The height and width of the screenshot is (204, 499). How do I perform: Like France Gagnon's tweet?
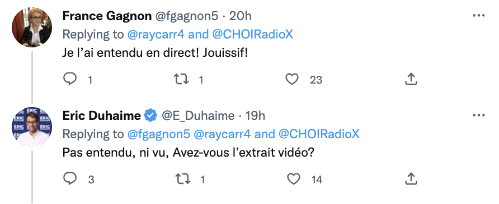[x=292, y=79]
